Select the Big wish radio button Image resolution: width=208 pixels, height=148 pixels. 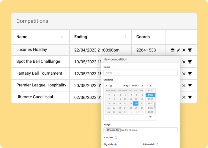tap(116, 144)
